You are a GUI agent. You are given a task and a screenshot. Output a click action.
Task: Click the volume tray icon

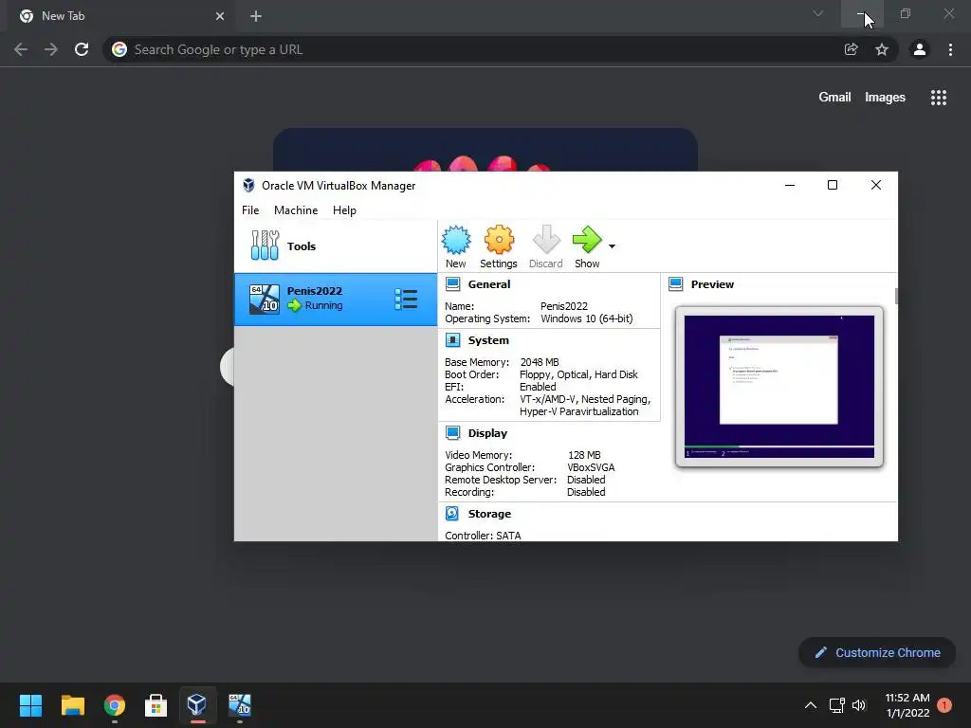coord(859,705)
